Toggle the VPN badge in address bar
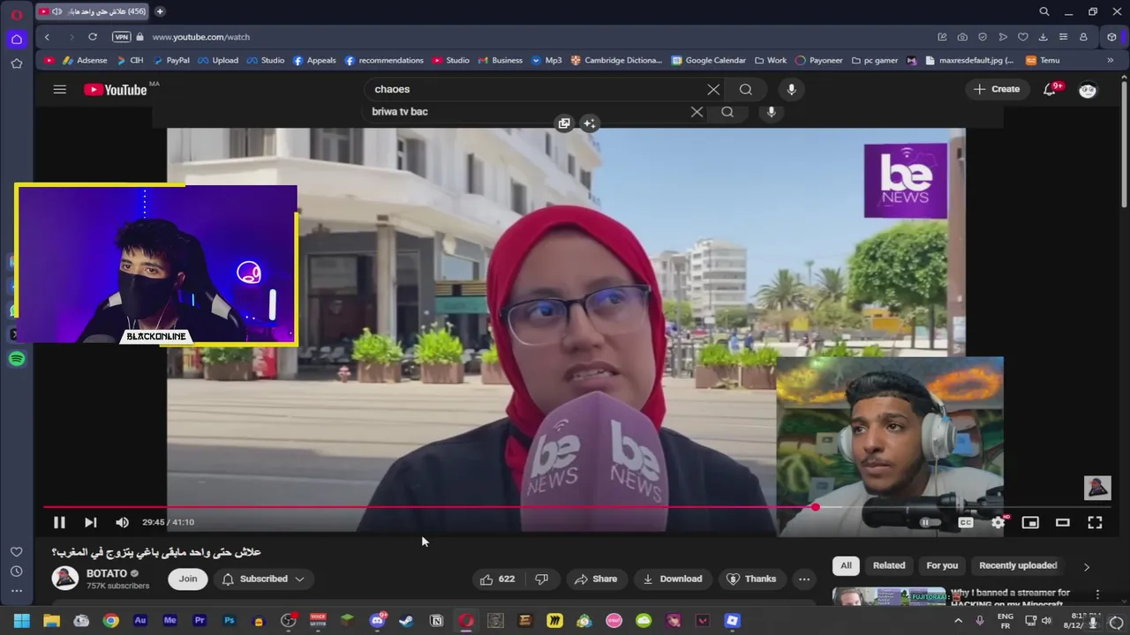 point(121,37)
